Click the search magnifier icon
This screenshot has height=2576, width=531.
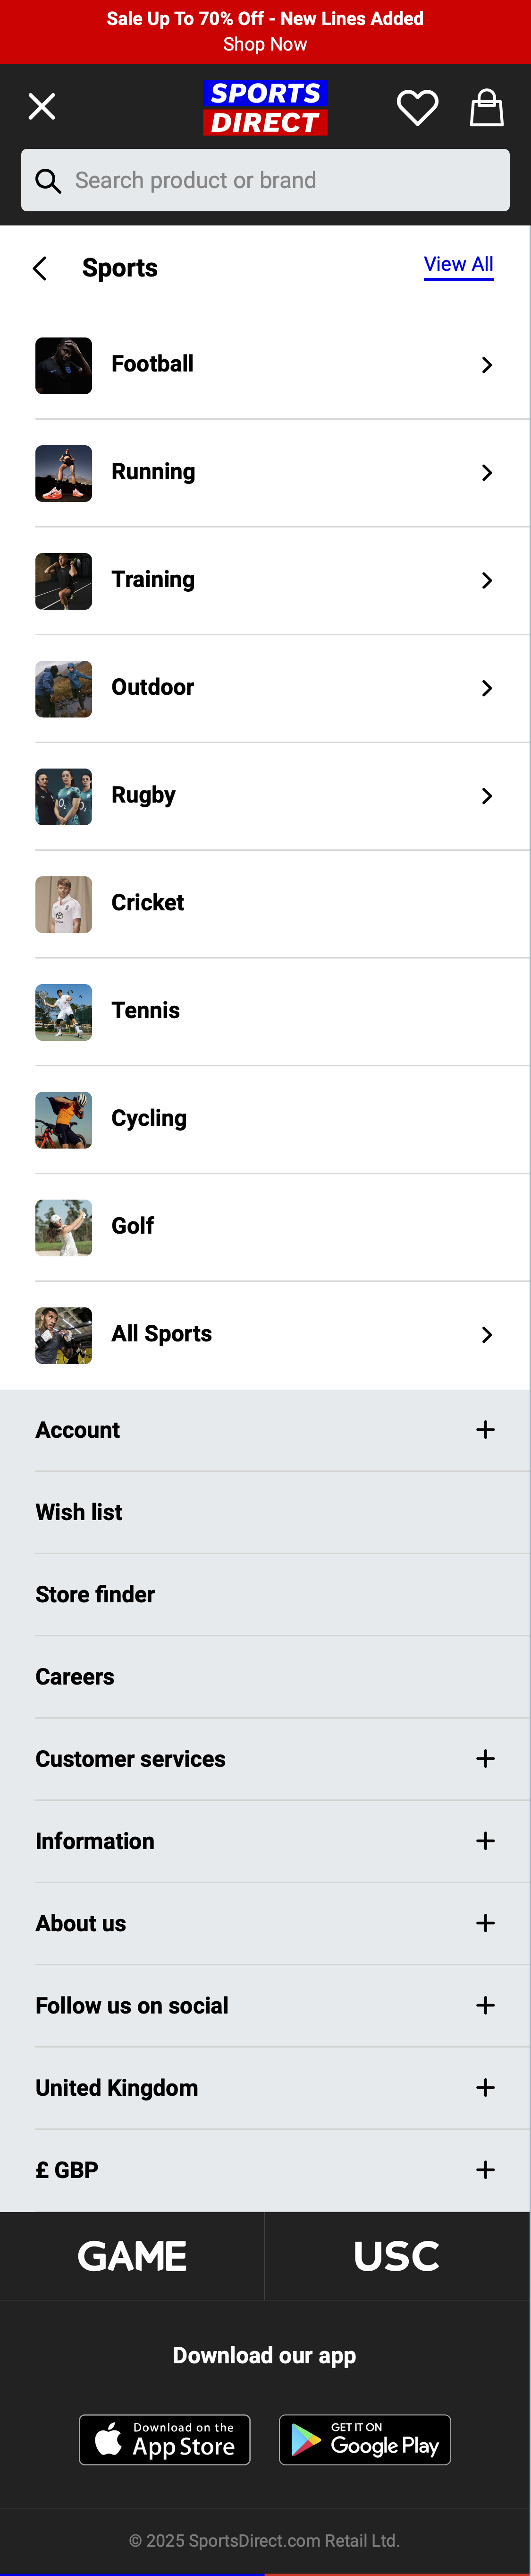pyautogui.click(x=49, y=181)
